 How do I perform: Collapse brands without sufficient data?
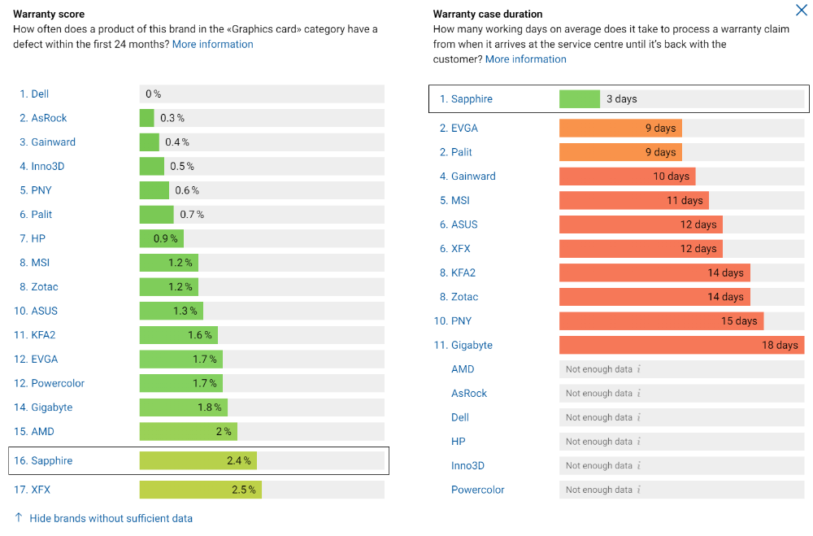(x=111, y=518)
